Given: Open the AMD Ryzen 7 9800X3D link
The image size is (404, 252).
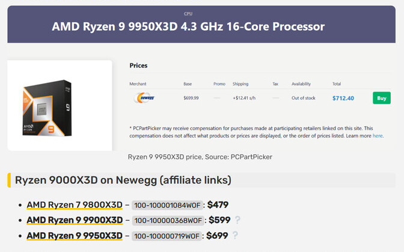Looking at the screenshot, I should click(75, 205).
